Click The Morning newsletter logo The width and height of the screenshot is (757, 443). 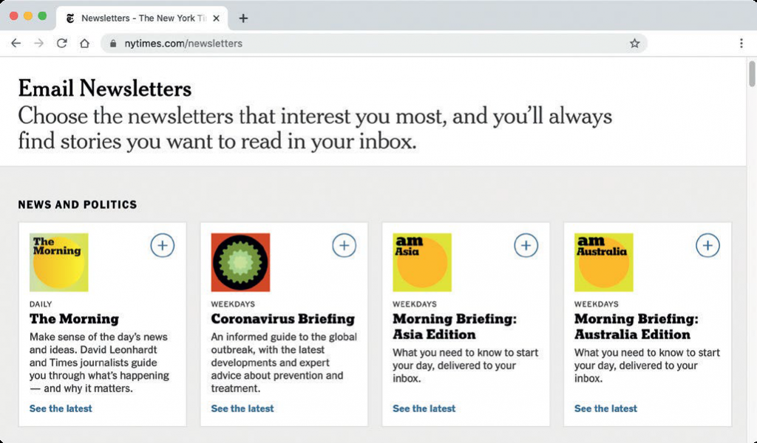pyautogui.click(x=58, y=262)
